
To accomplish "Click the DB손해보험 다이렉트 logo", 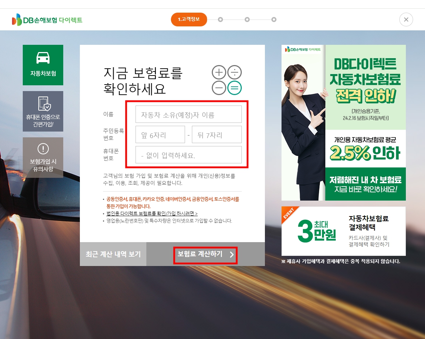I will click(47, 20).
